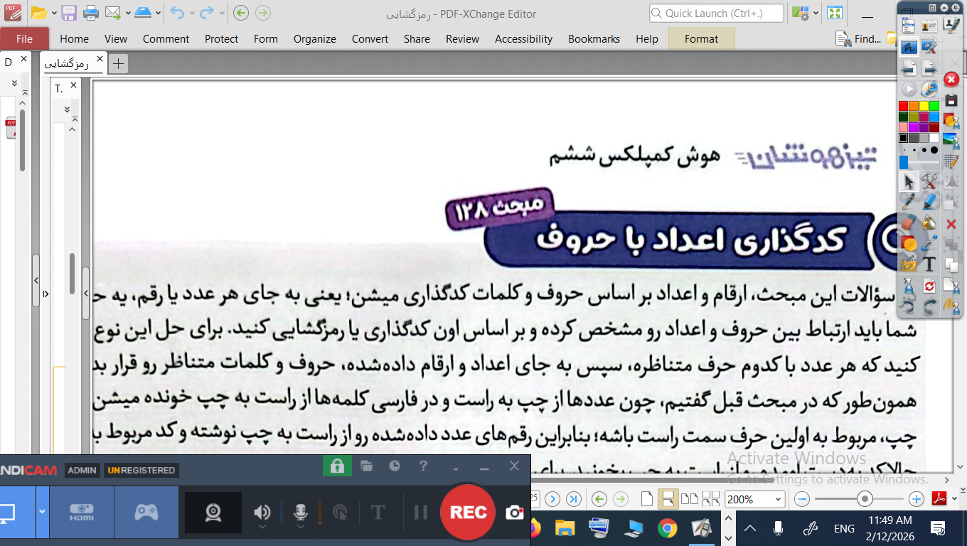Pick the blue highlighter marker tool
The image size is (967, 546).
click(x=929, y=202)
